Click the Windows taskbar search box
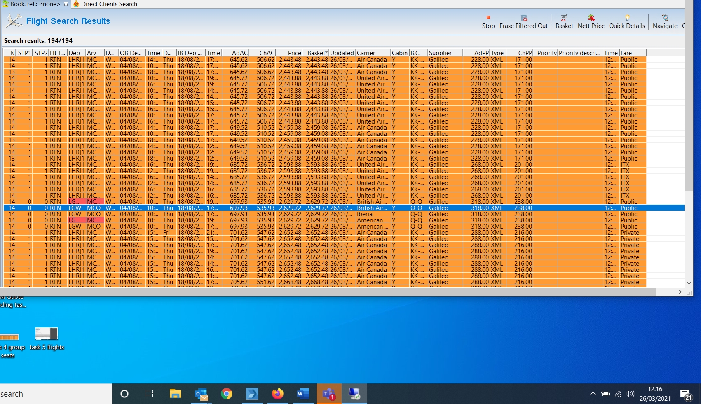 (x=56, y=394)
